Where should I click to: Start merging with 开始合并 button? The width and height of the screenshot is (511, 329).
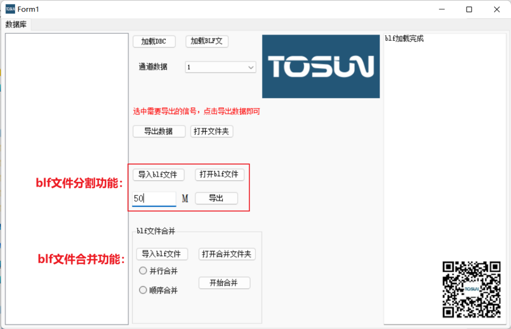(x=224, y=283)
